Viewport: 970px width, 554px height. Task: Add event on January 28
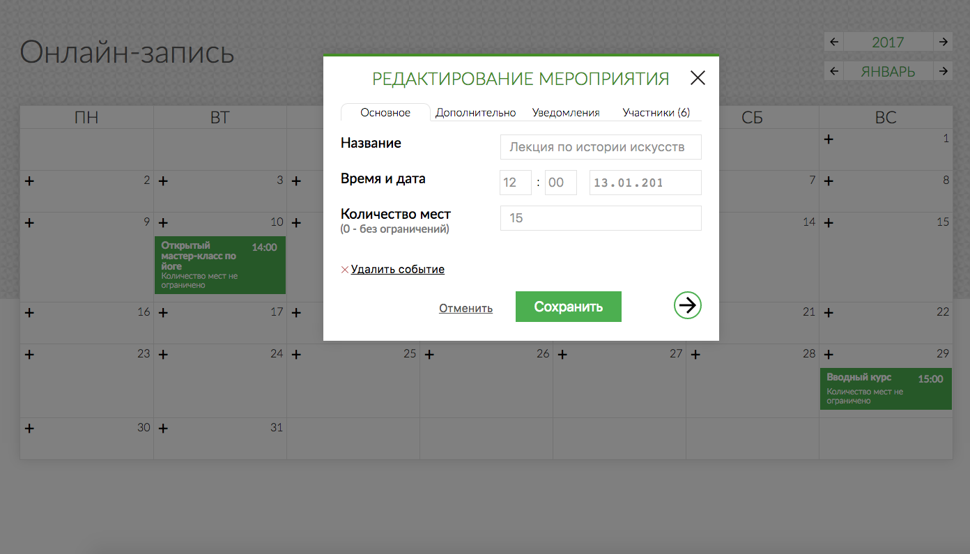[695, 355]
